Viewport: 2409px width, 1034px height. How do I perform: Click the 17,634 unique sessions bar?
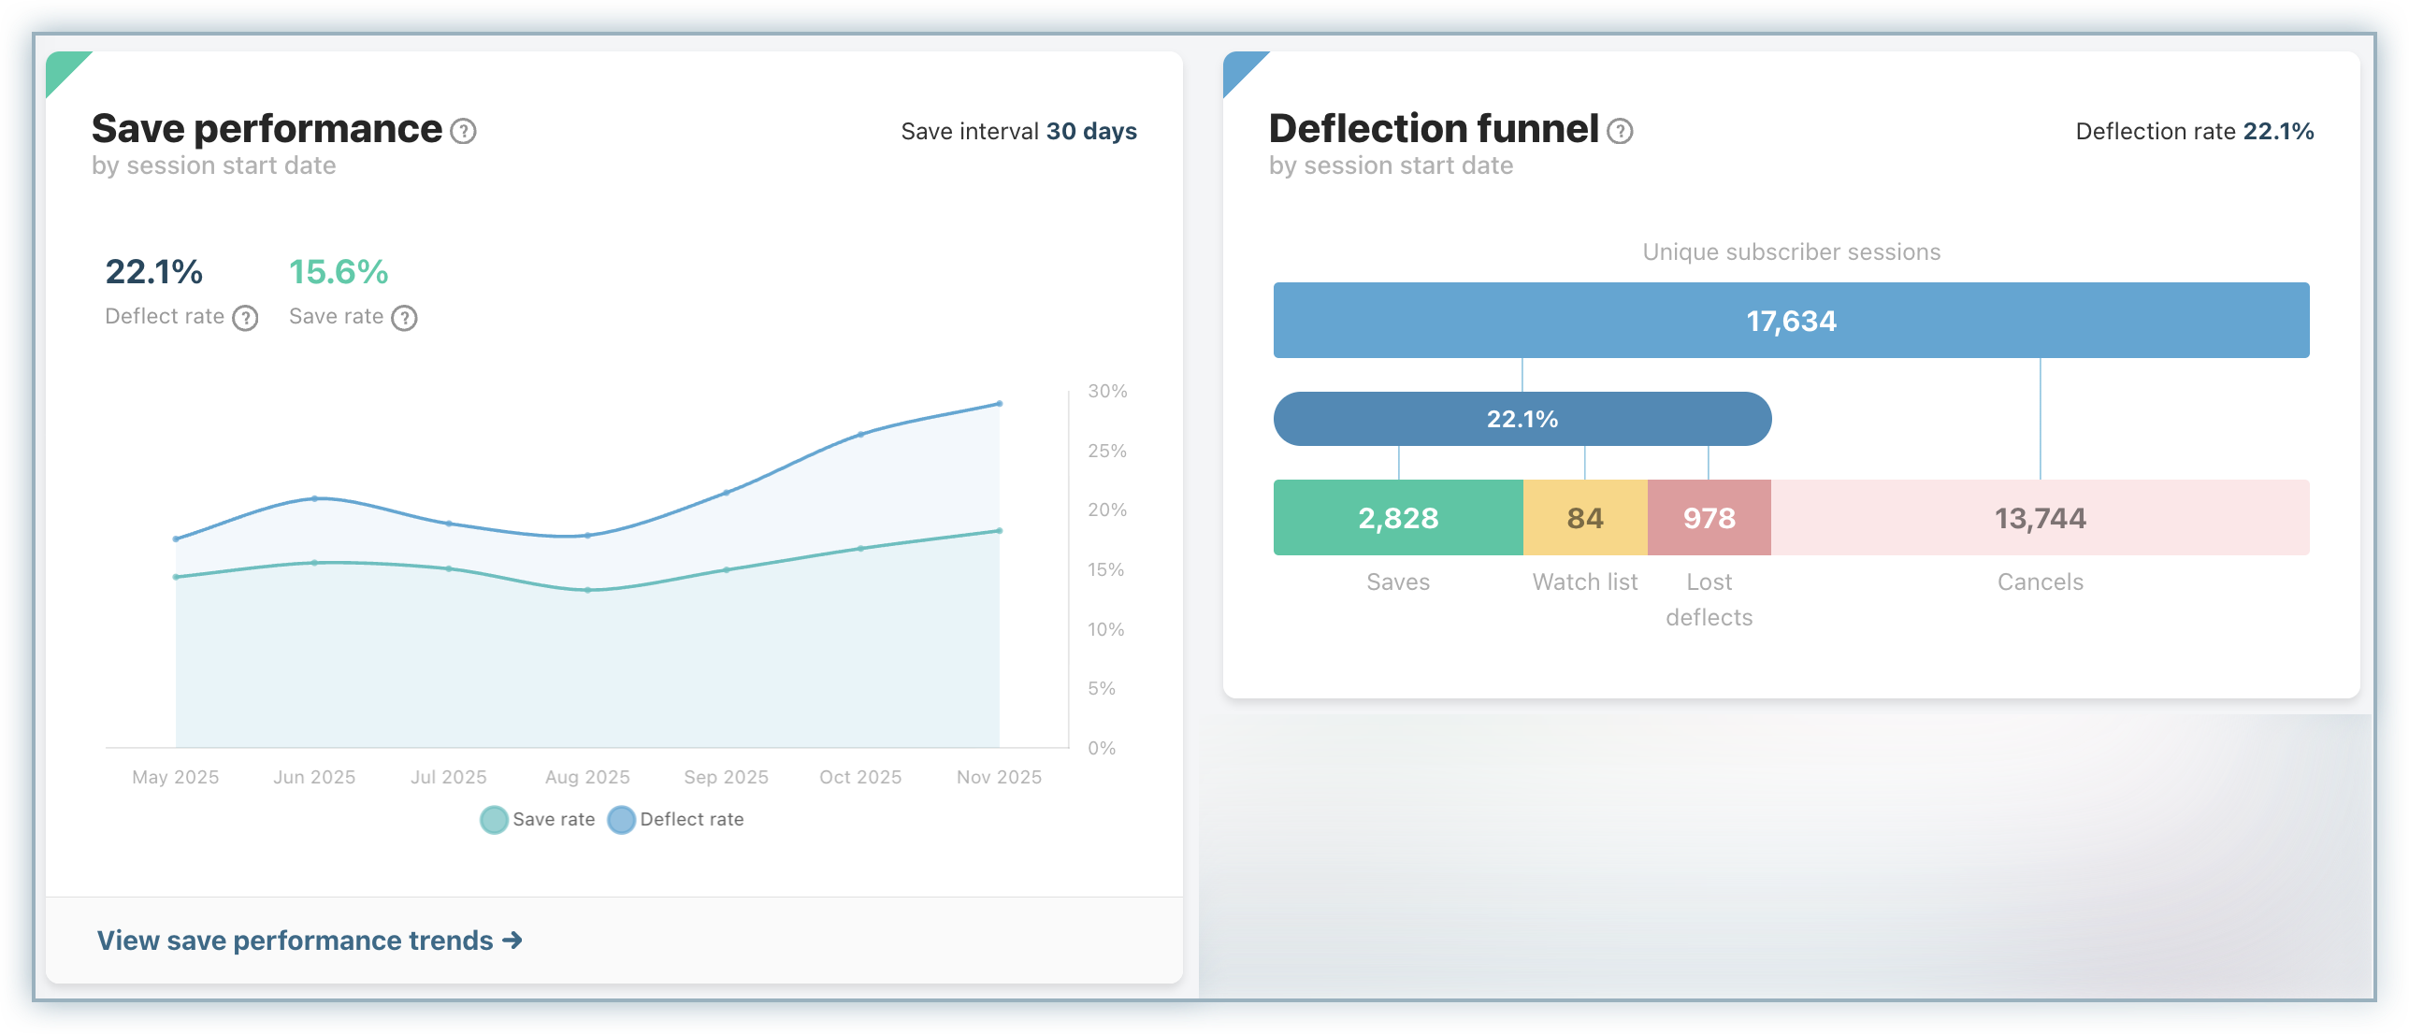1791,321
